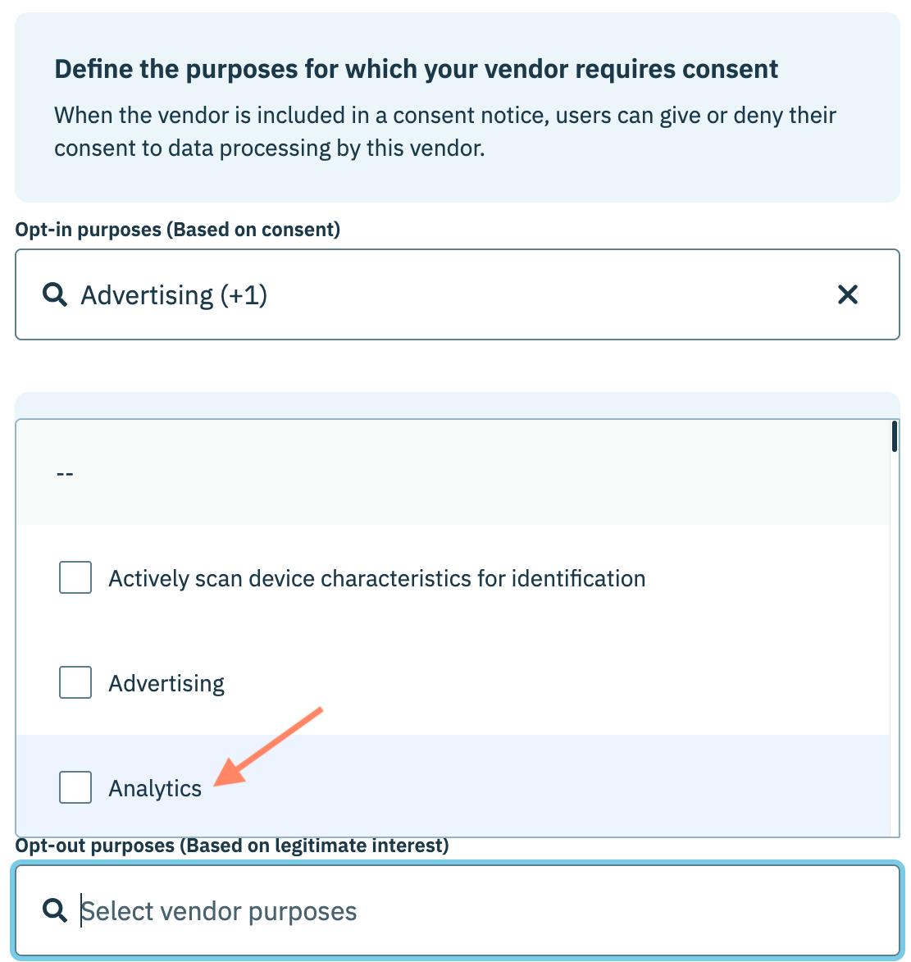Clear the Opt-in purposes selection with X
Image resolution: width=911 pixels, height=962 pixels.
coord(847,294)
